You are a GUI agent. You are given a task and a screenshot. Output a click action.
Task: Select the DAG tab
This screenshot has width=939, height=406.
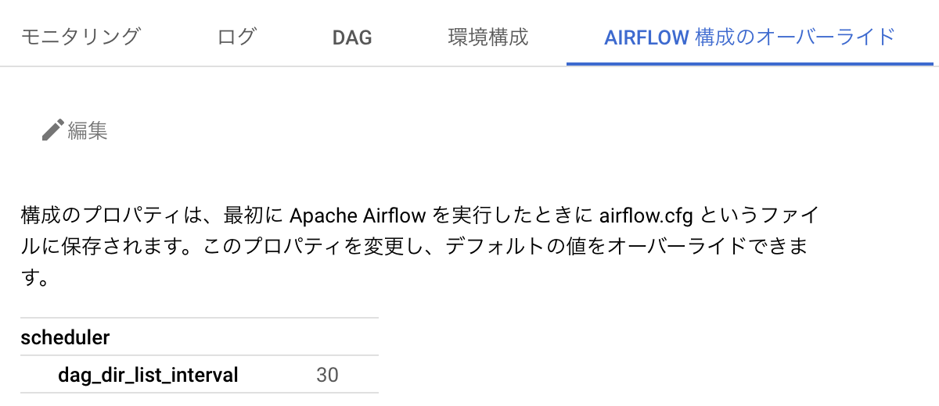click(x=352, y=37)
